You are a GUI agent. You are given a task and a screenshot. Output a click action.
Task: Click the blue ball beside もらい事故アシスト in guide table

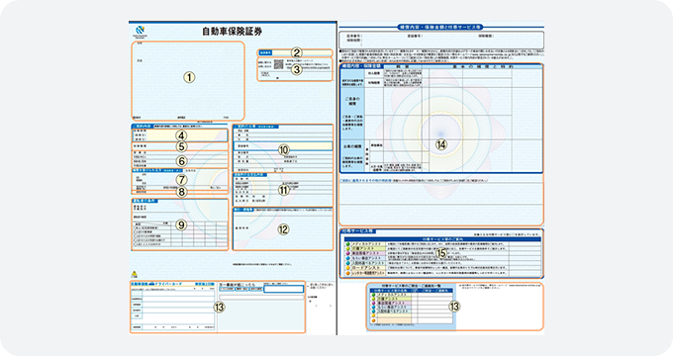click(348, 258)
